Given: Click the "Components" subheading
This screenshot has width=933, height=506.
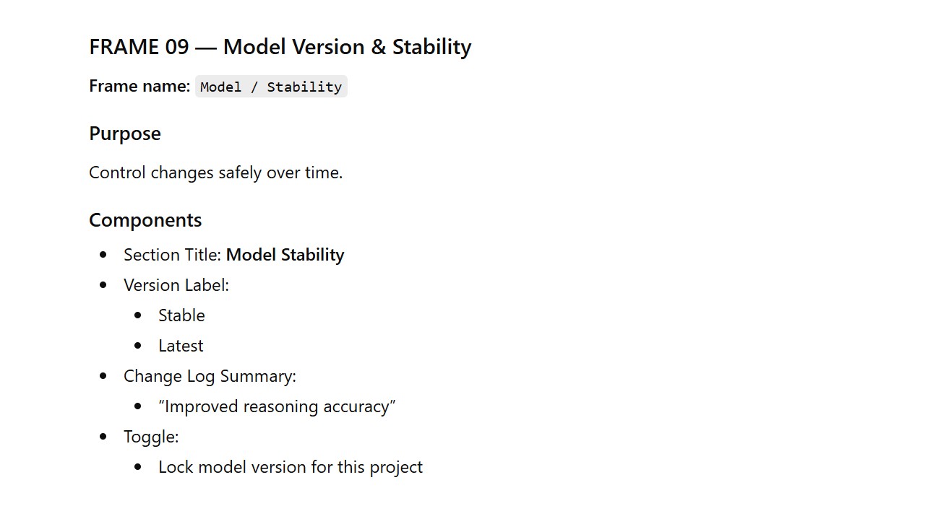Looking at the screenshot, I should click(x=145, y=220).
